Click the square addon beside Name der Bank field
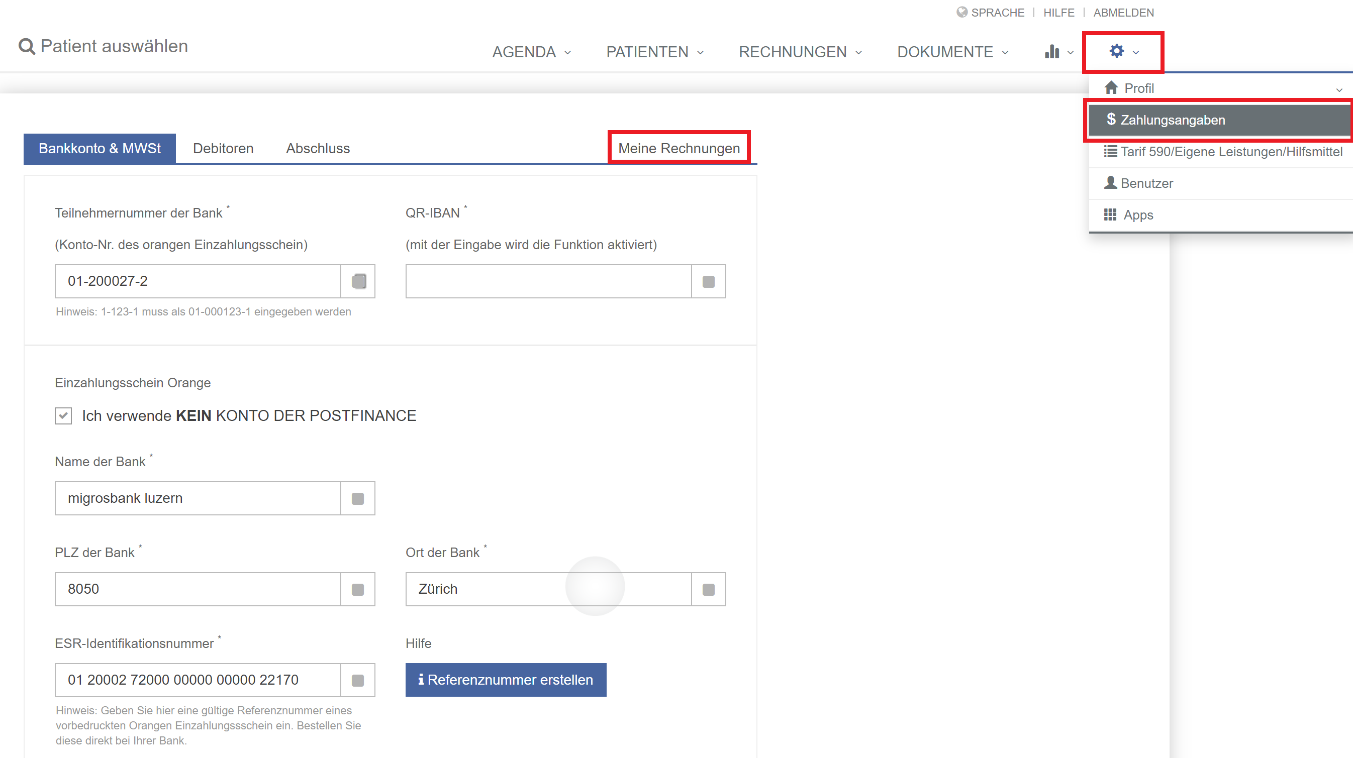The width and height of the screenshot is (1353, 758). [358, 498]
